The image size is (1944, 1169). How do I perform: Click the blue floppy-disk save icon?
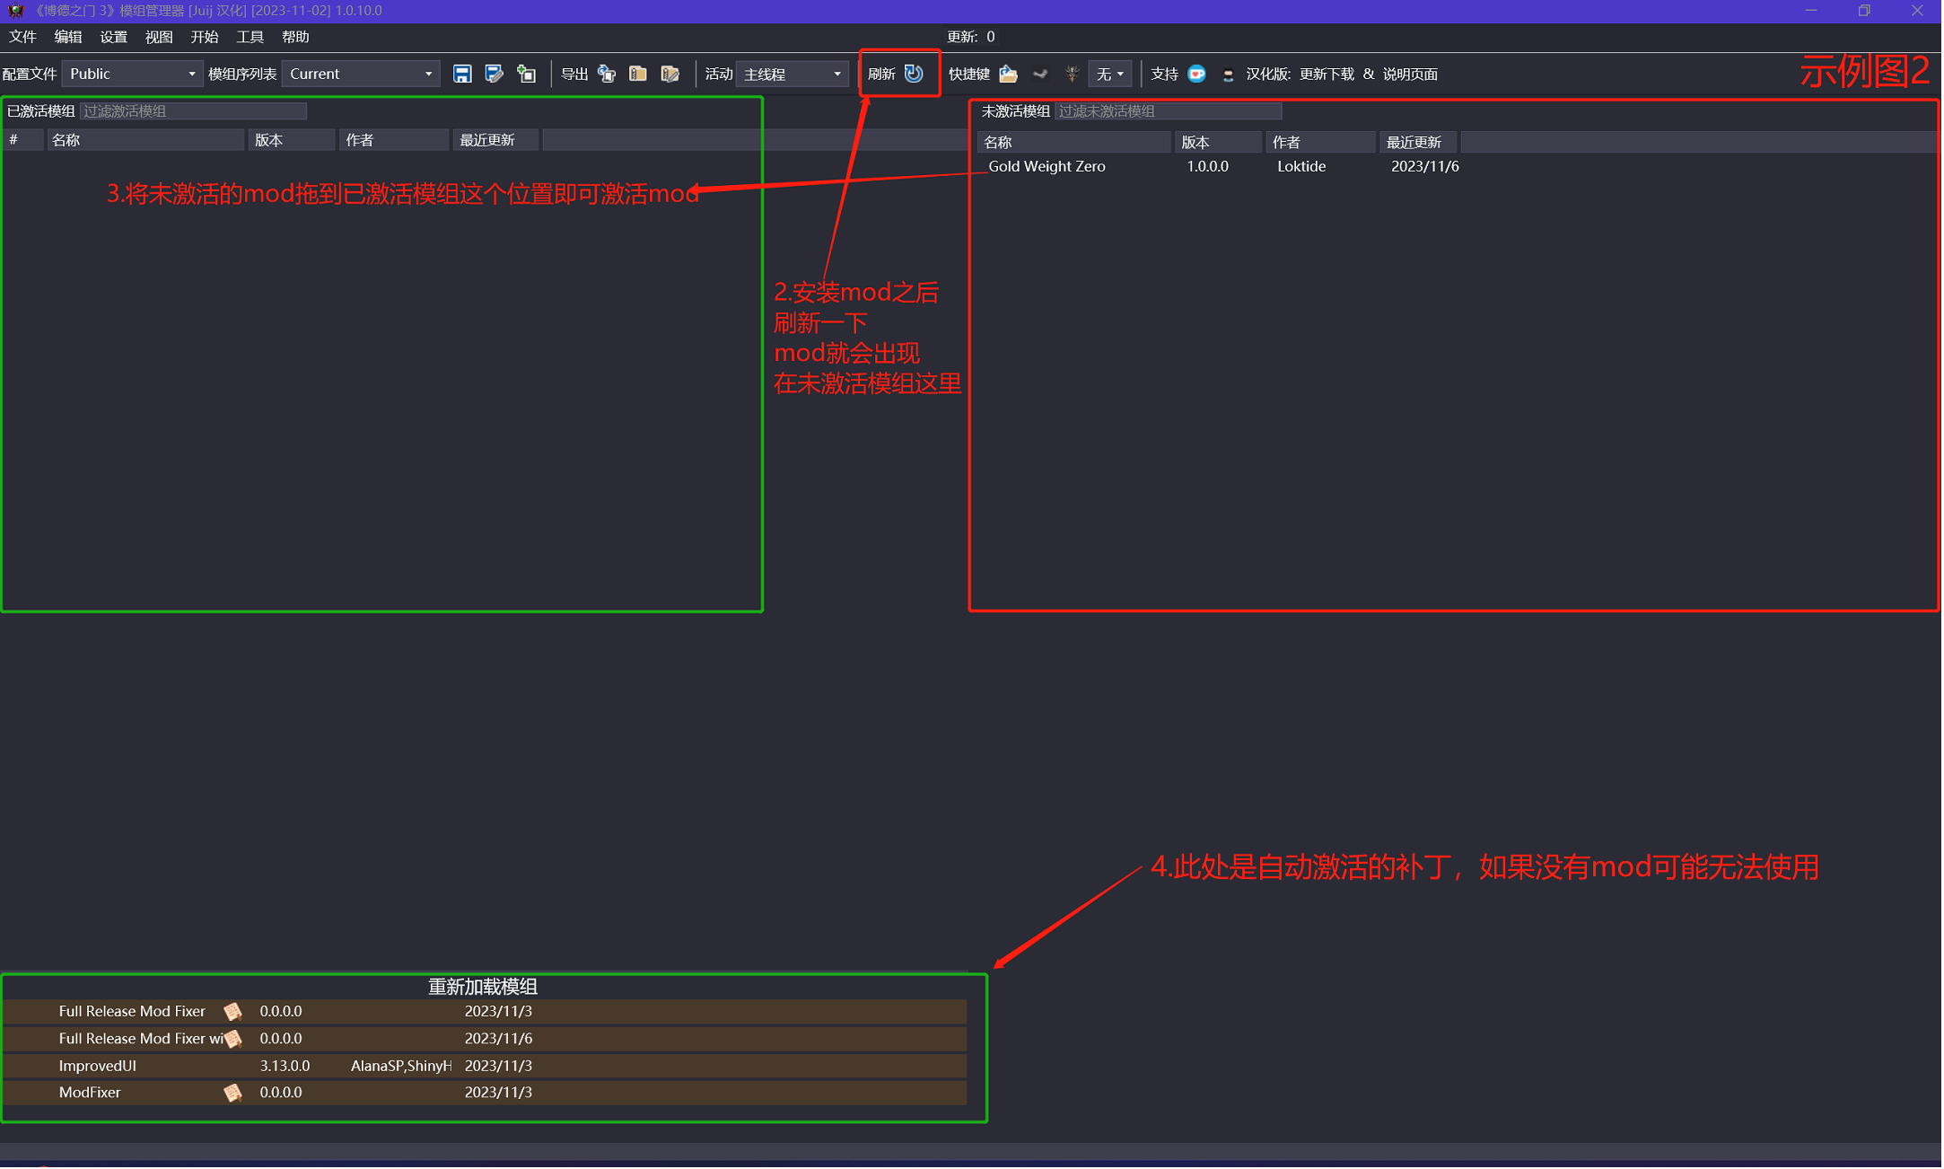pyautogui.click(x=462, y=74)
